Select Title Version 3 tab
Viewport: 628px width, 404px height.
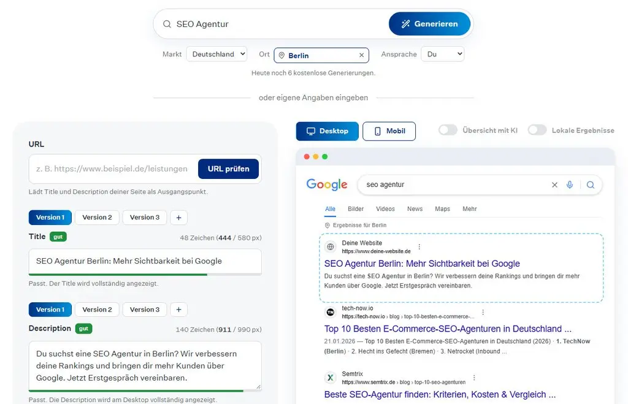pyautogui.click(x=145, y=218)
